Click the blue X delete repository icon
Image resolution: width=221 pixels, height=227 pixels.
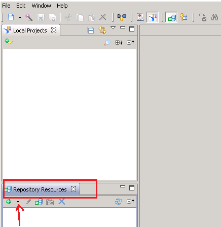(x=62, y=202)
